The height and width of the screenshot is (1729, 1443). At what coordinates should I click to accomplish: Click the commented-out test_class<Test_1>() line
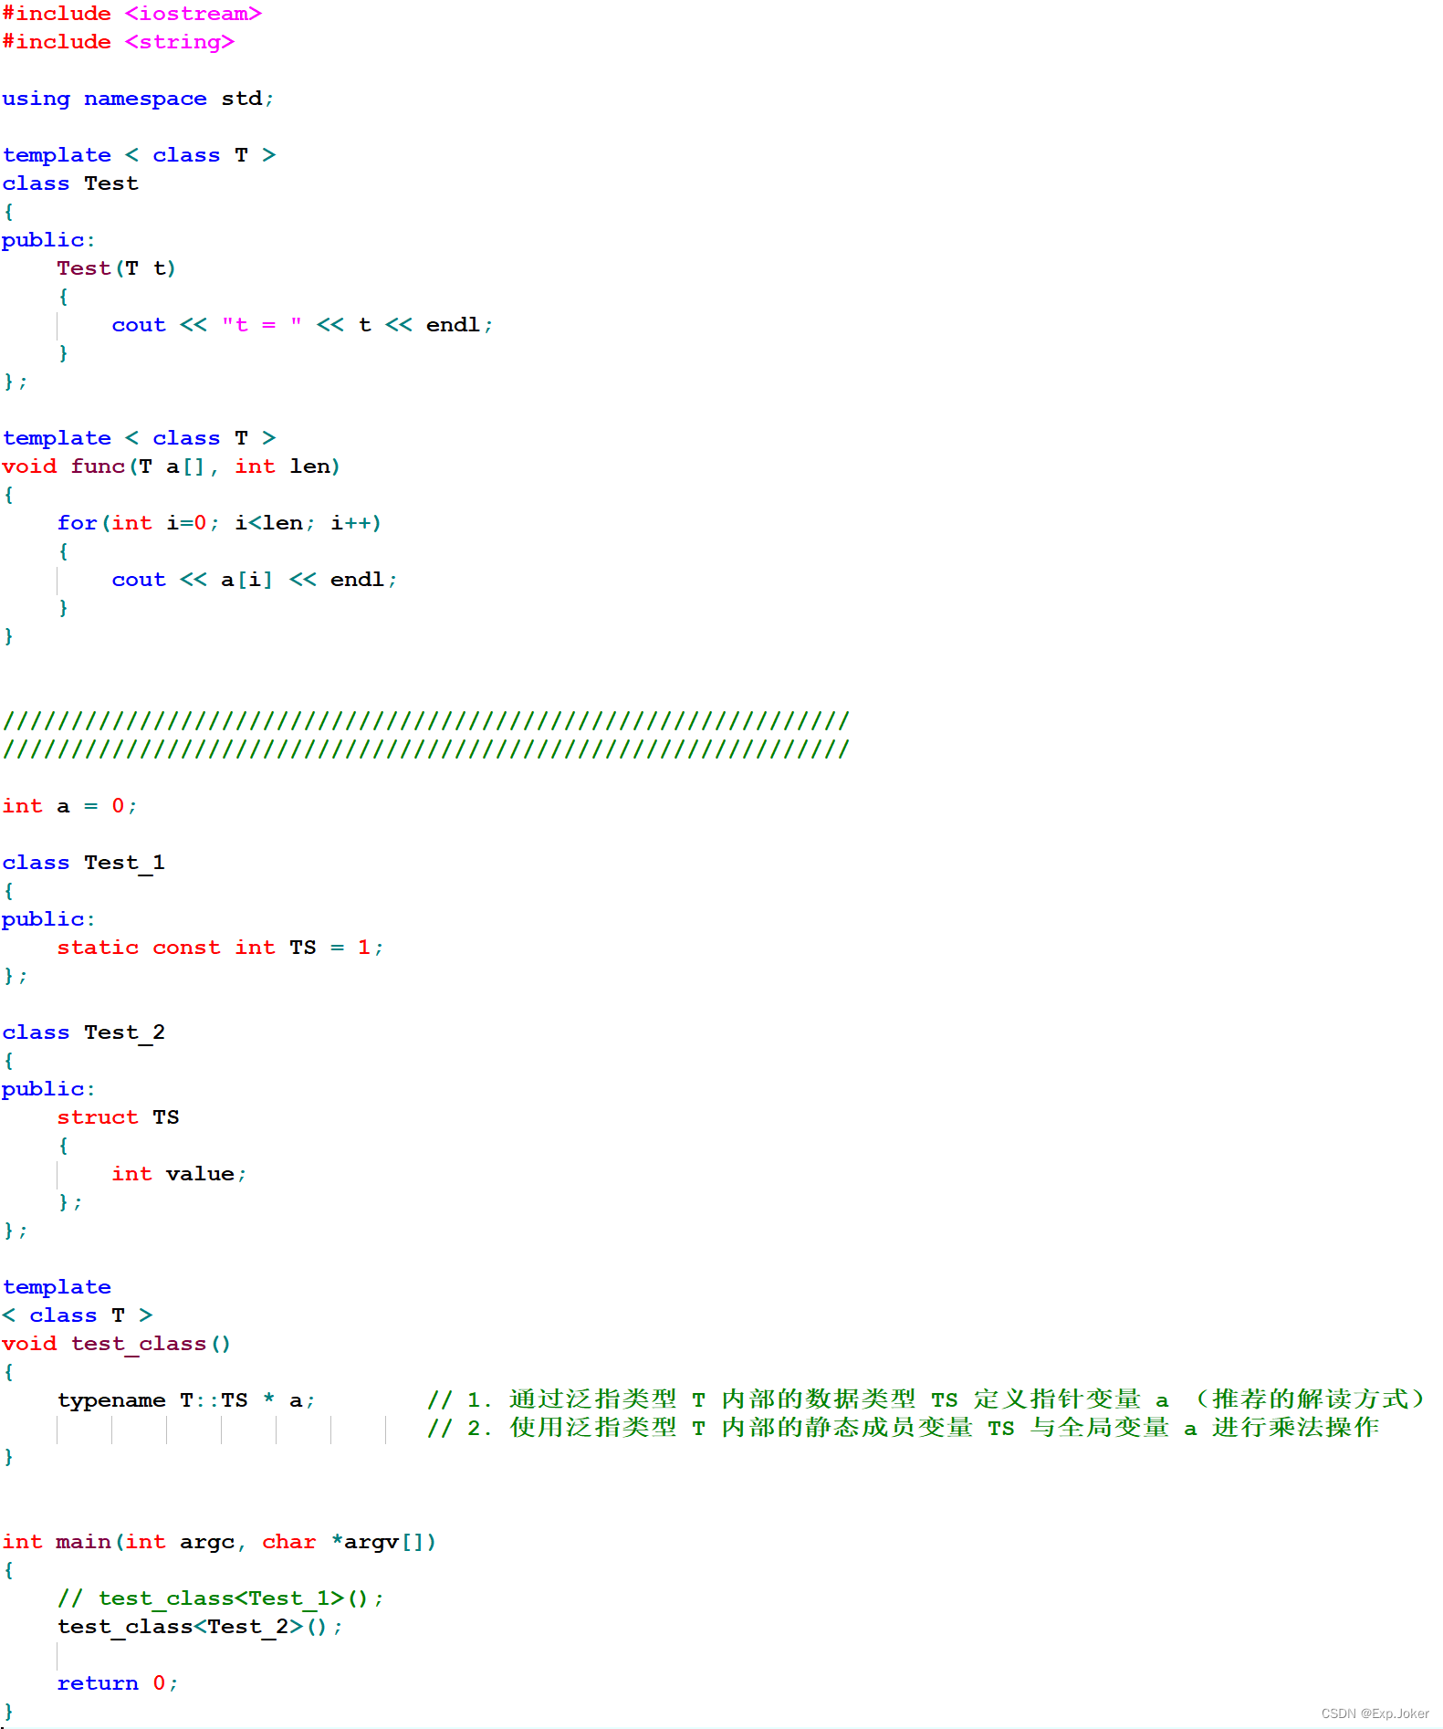220,1598
